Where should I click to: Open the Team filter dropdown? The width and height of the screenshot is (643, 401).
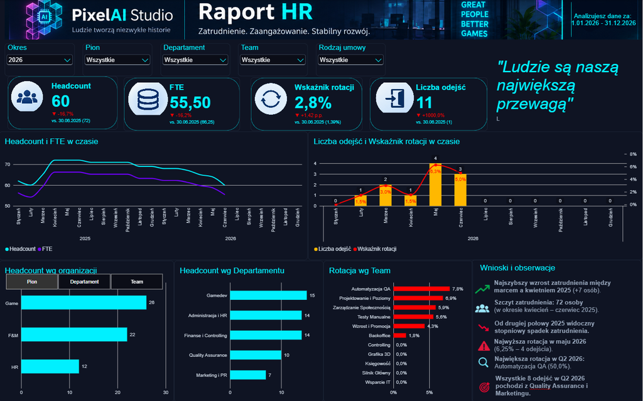coord(273,60)
